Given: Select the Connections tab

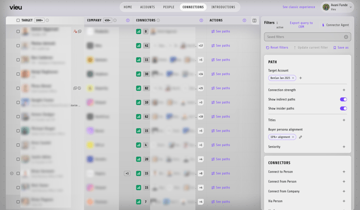Looking at the screenshot, I should [193, 7].
